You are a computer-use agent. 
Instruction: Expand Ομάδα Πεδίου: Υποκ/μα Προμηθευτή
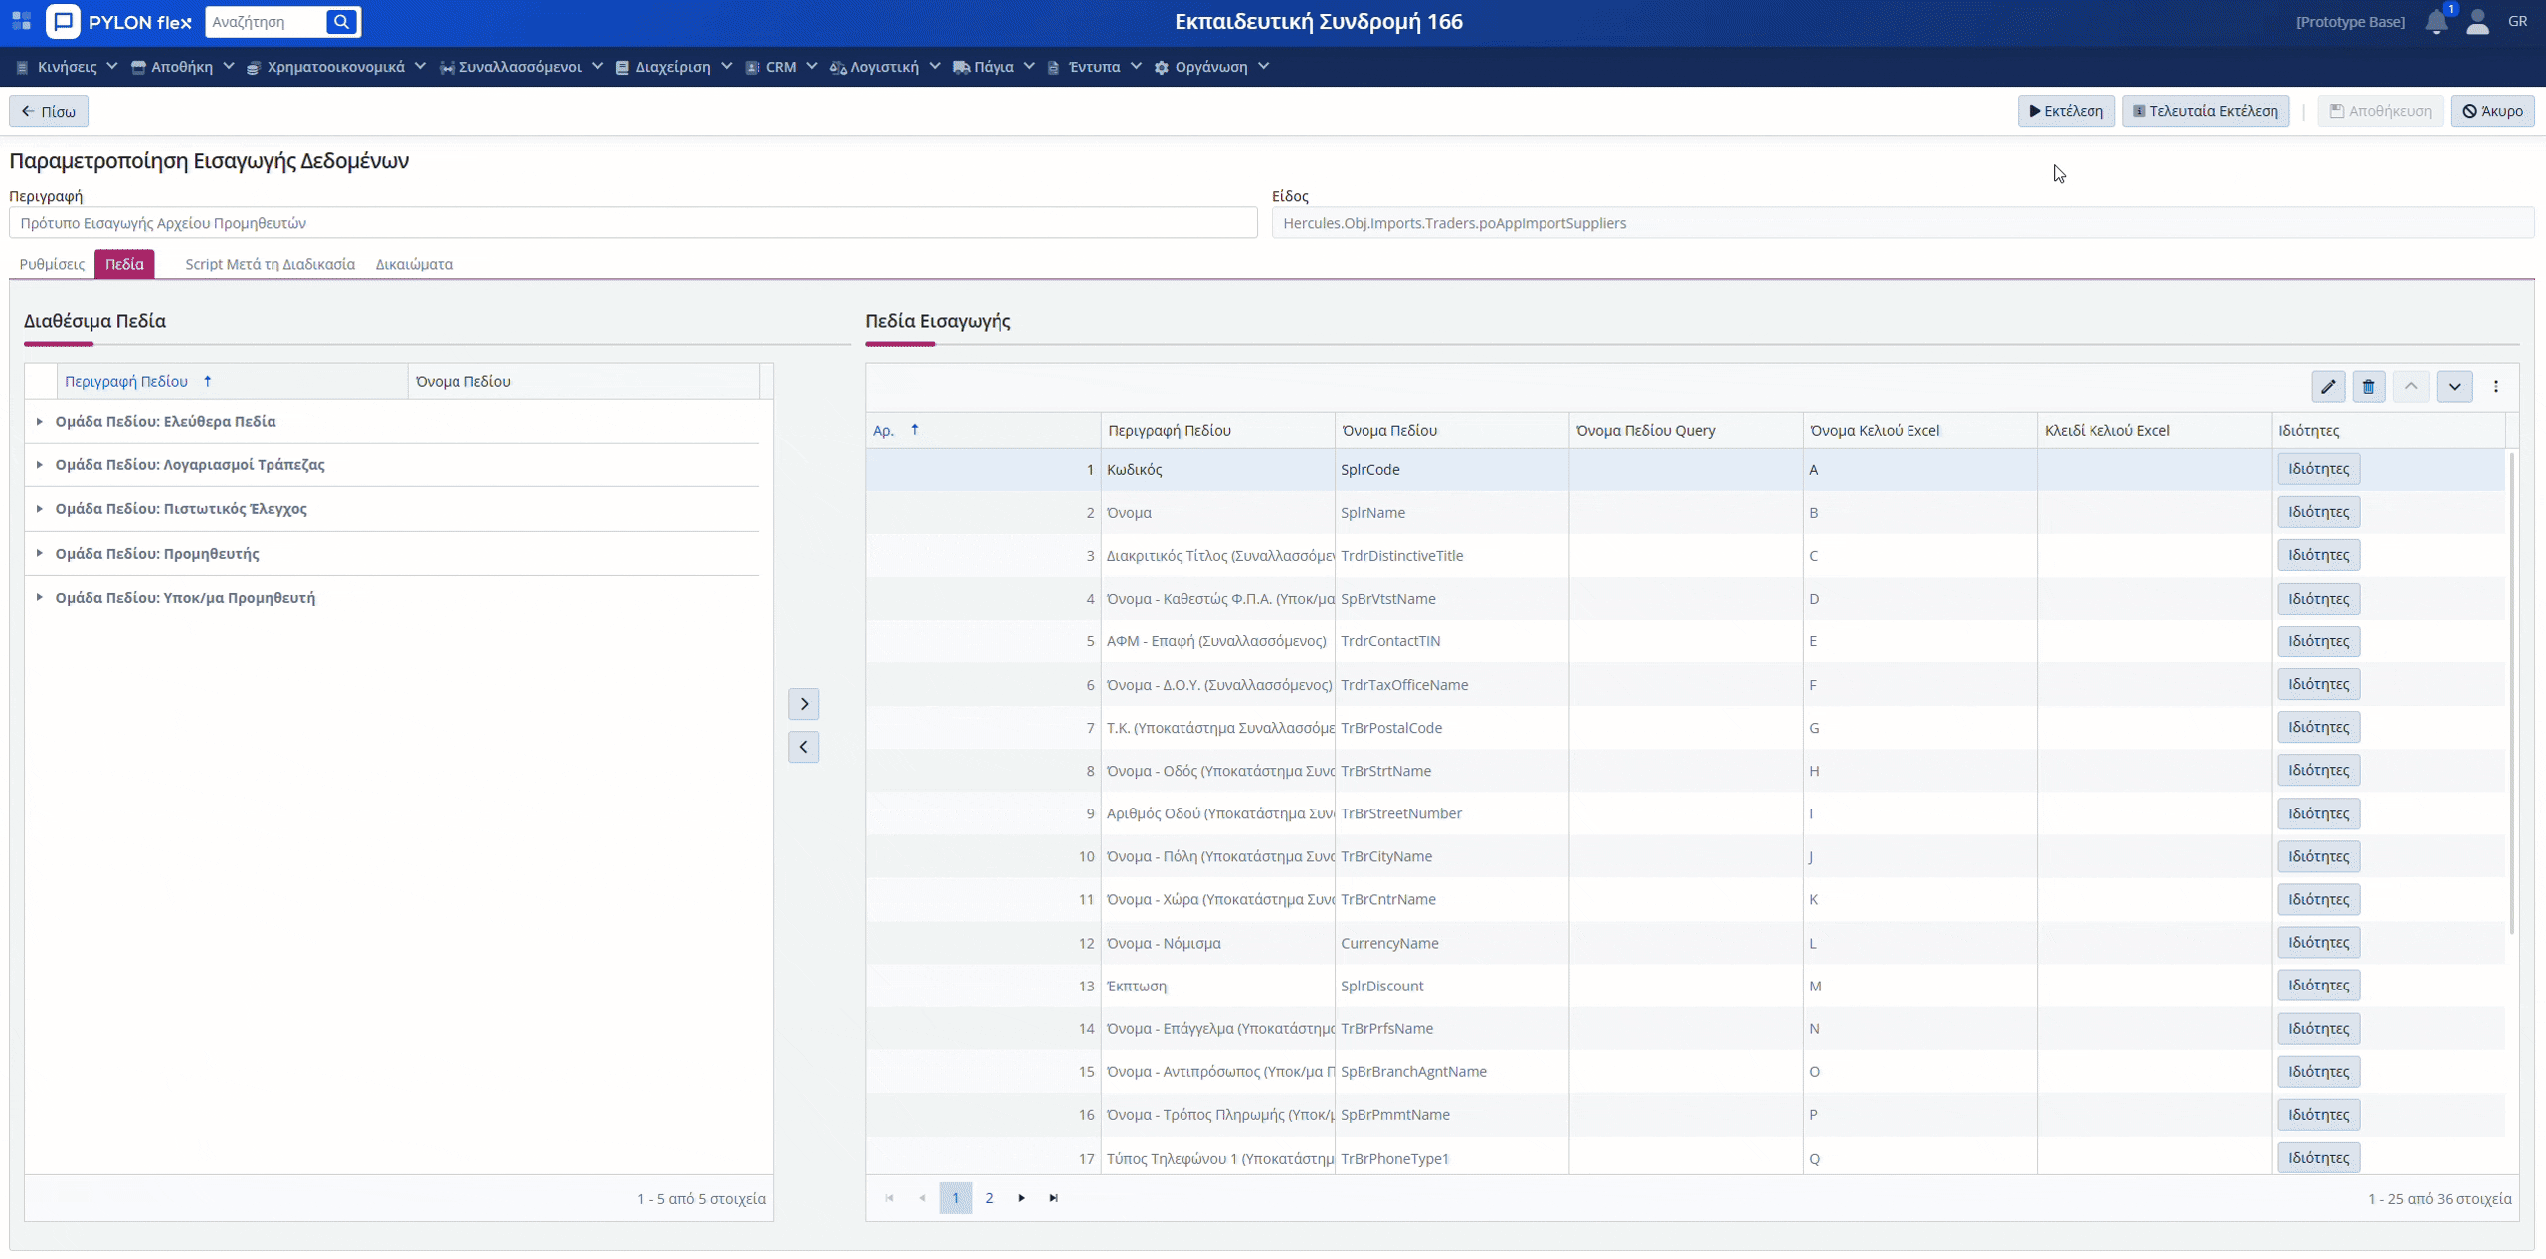point(39,598)
